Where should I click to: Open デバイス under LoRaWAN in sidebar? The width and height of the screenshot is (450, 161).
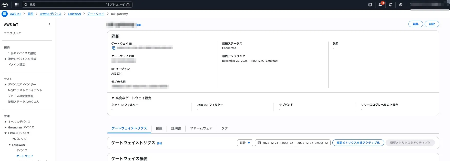[x=22, y=150]
